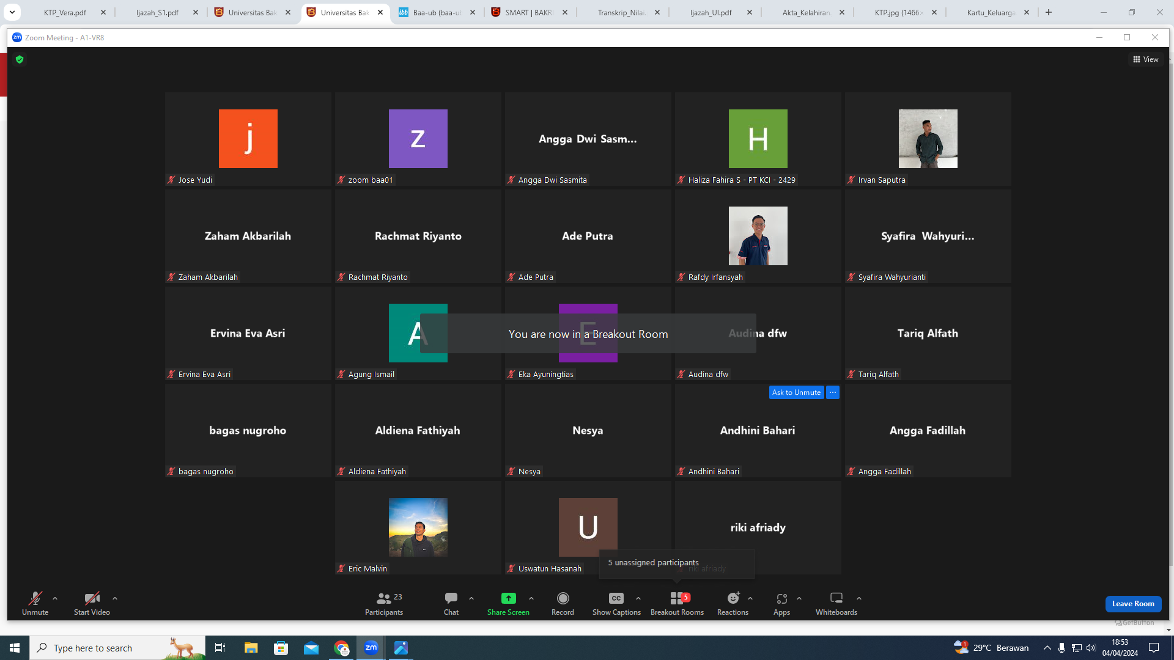Open the Participants panel
Image resolution: width=1174 pixels, height=660 pixels.
point(384,603)
